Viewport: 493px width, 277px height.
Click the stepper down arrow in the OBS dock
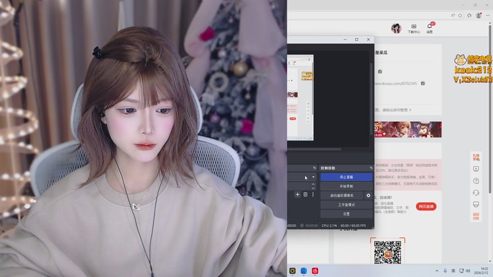tap(313, 188)
